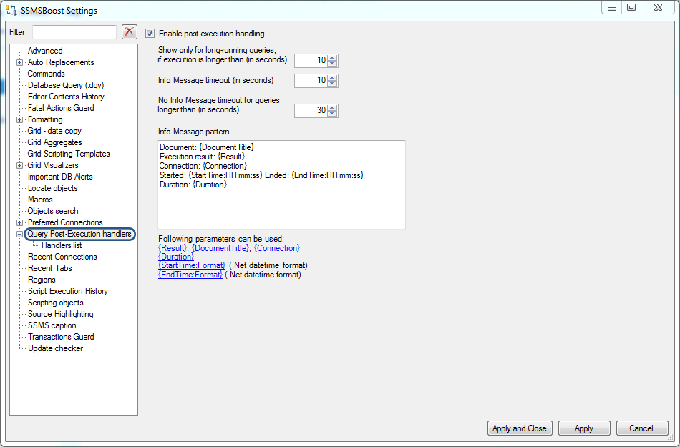Open Transactions Guard settings
Image resolution: width=680 pixels, height=447 pixels.
tap(61, 337)
